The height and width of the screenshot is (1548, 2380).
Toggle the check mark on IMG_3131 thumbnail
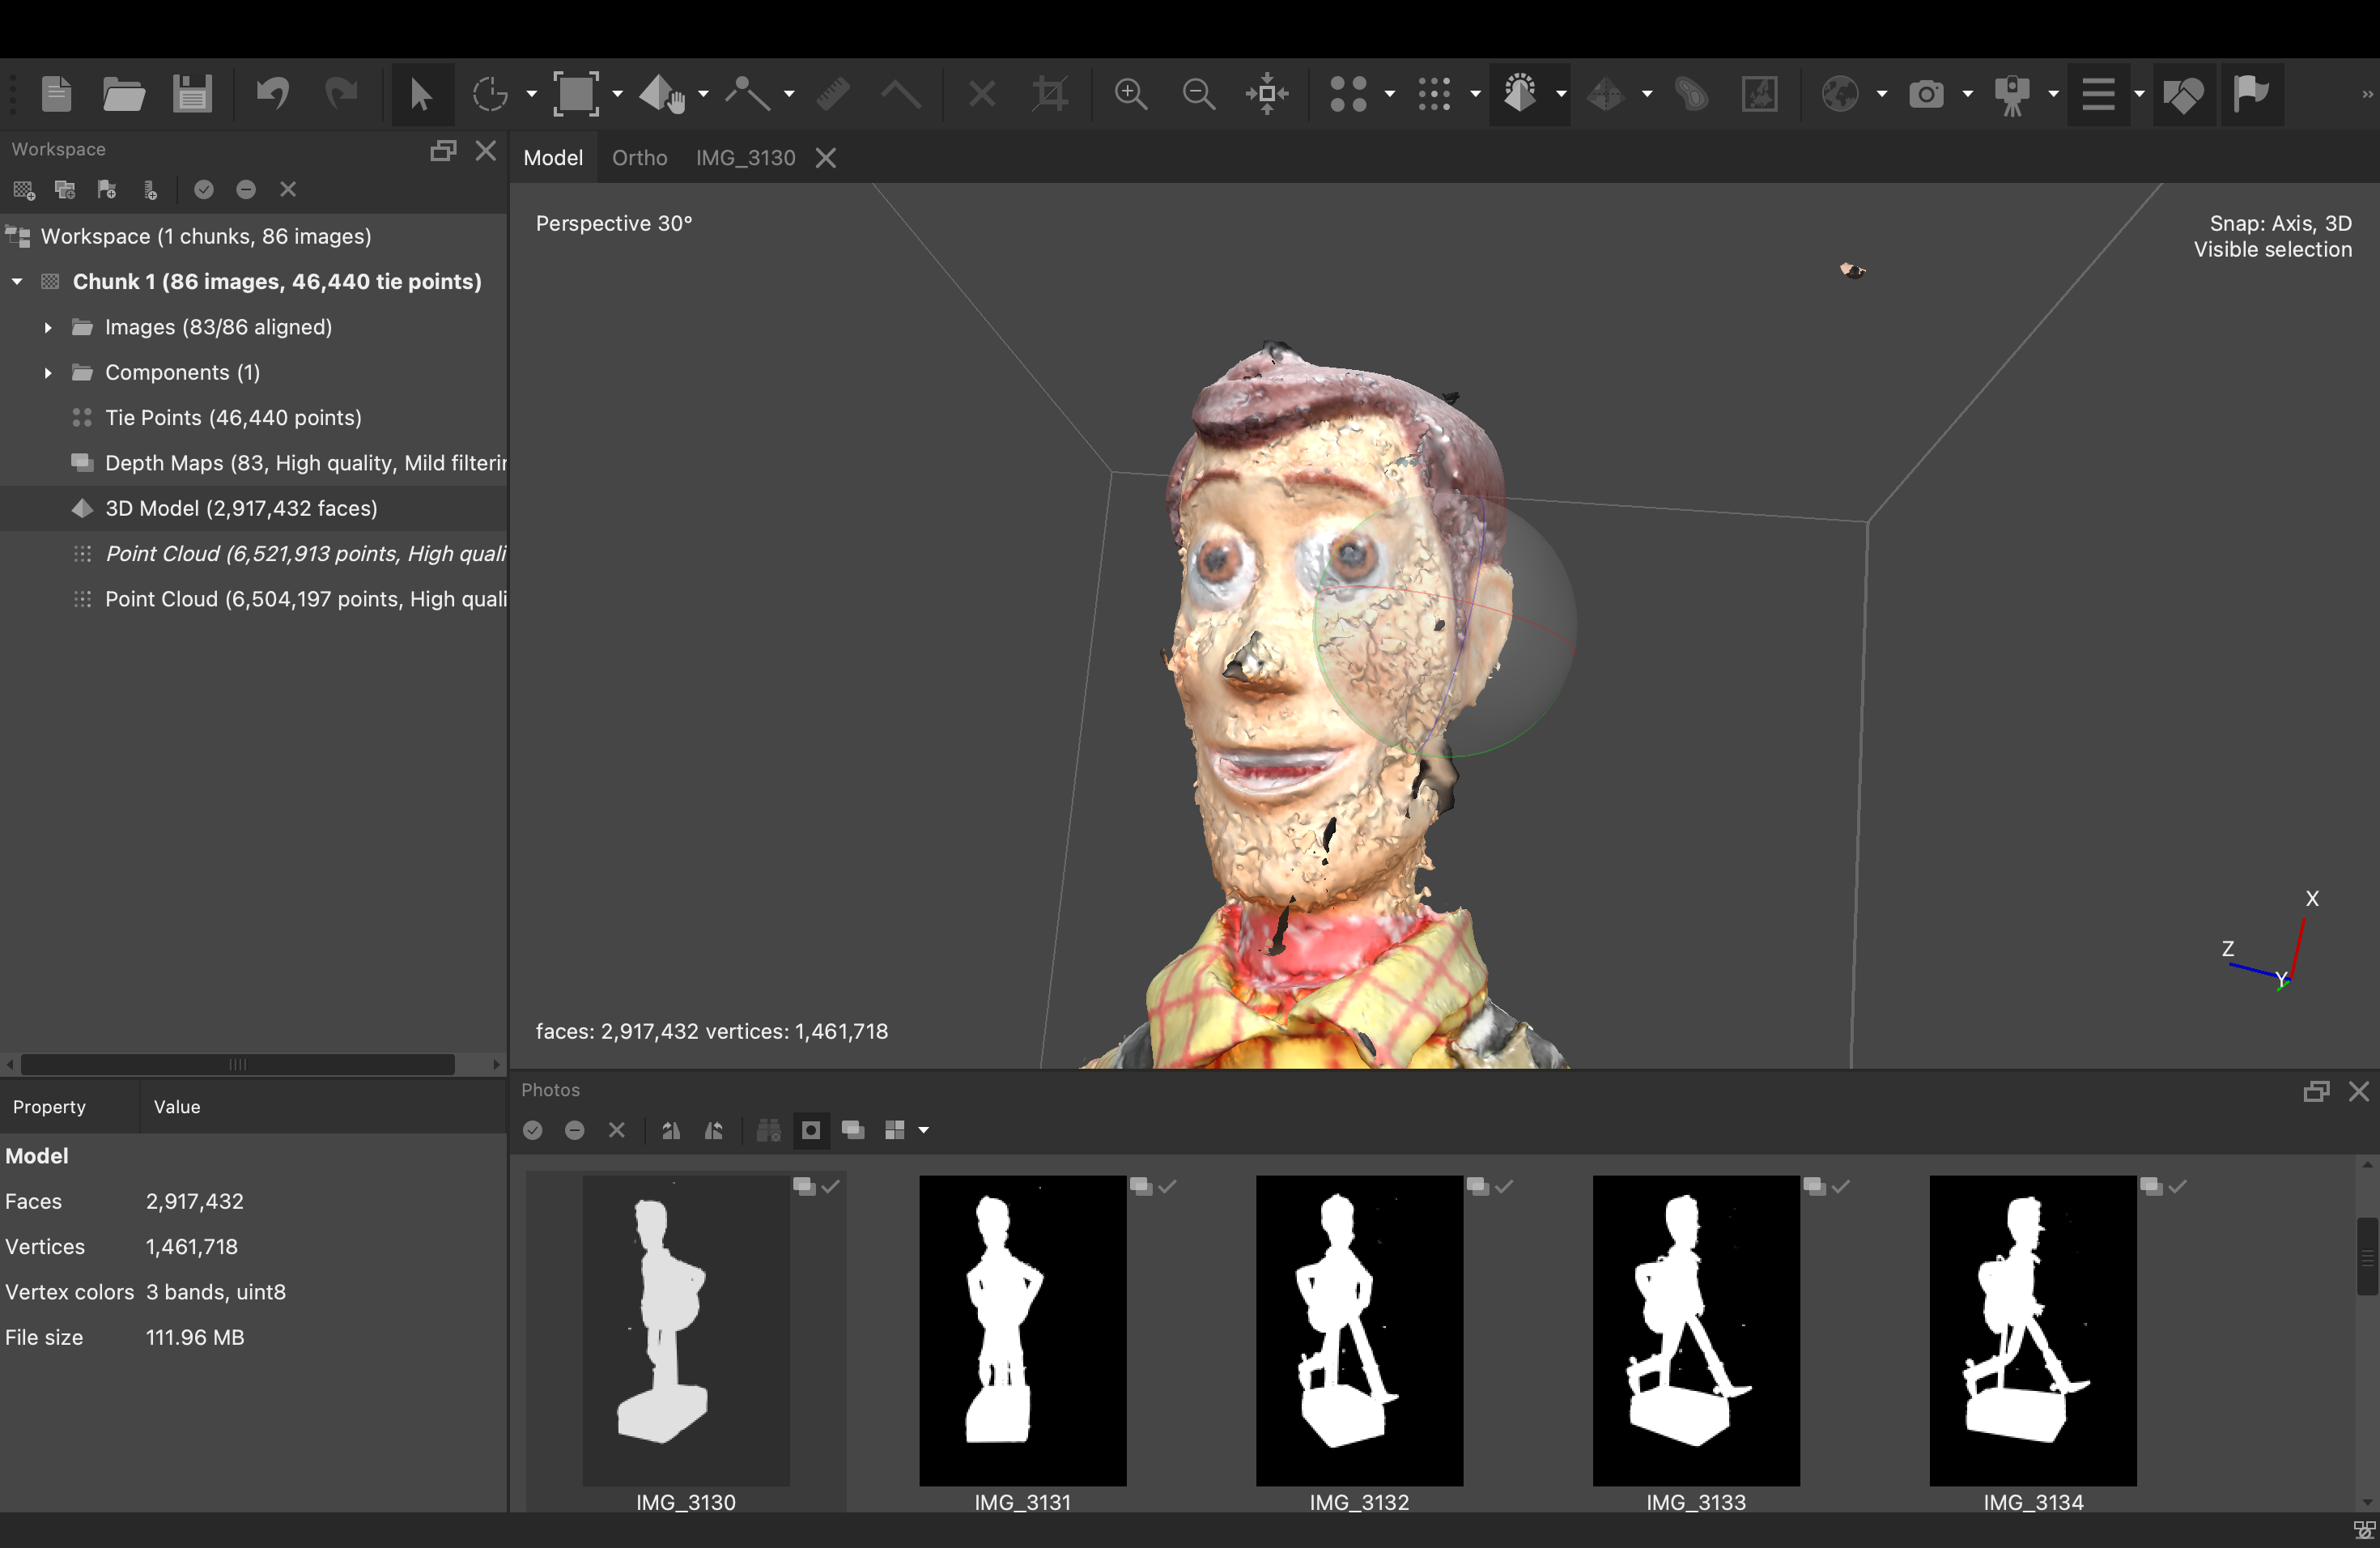[1167, 1186]
